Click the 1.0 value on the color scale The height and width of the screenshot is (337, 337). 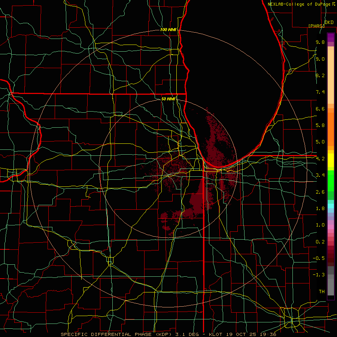pos(320,225)
